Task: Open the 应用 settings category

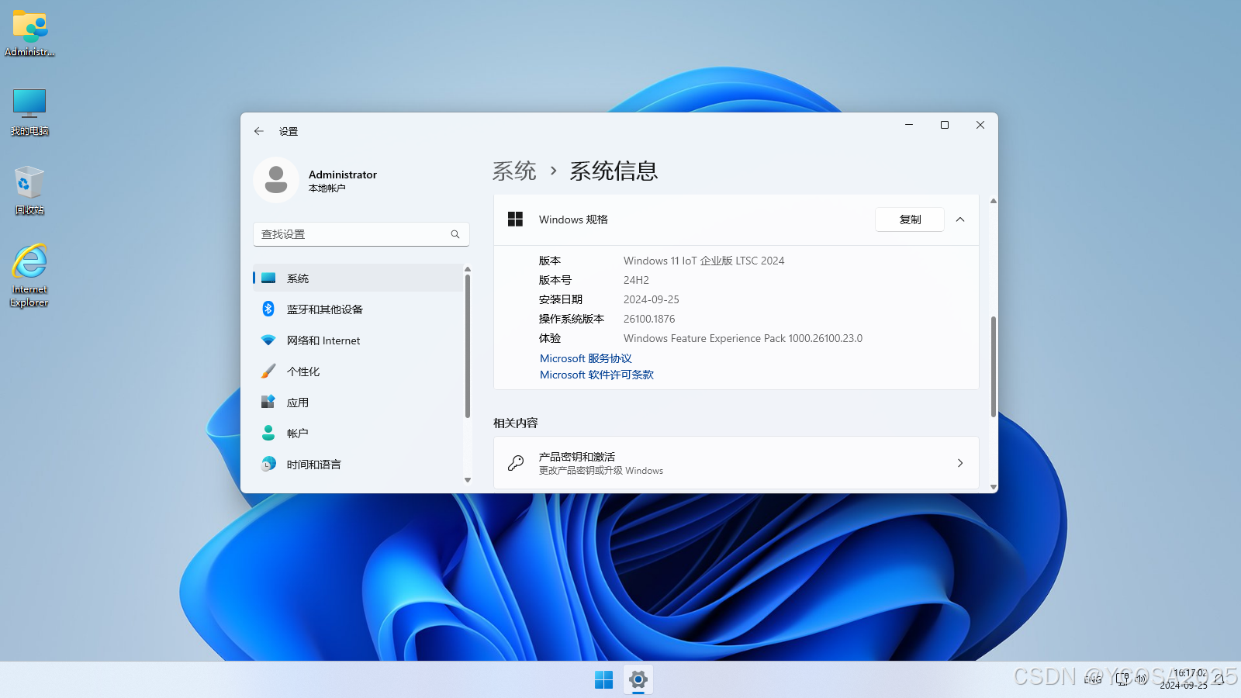Action: pos(358,402)
